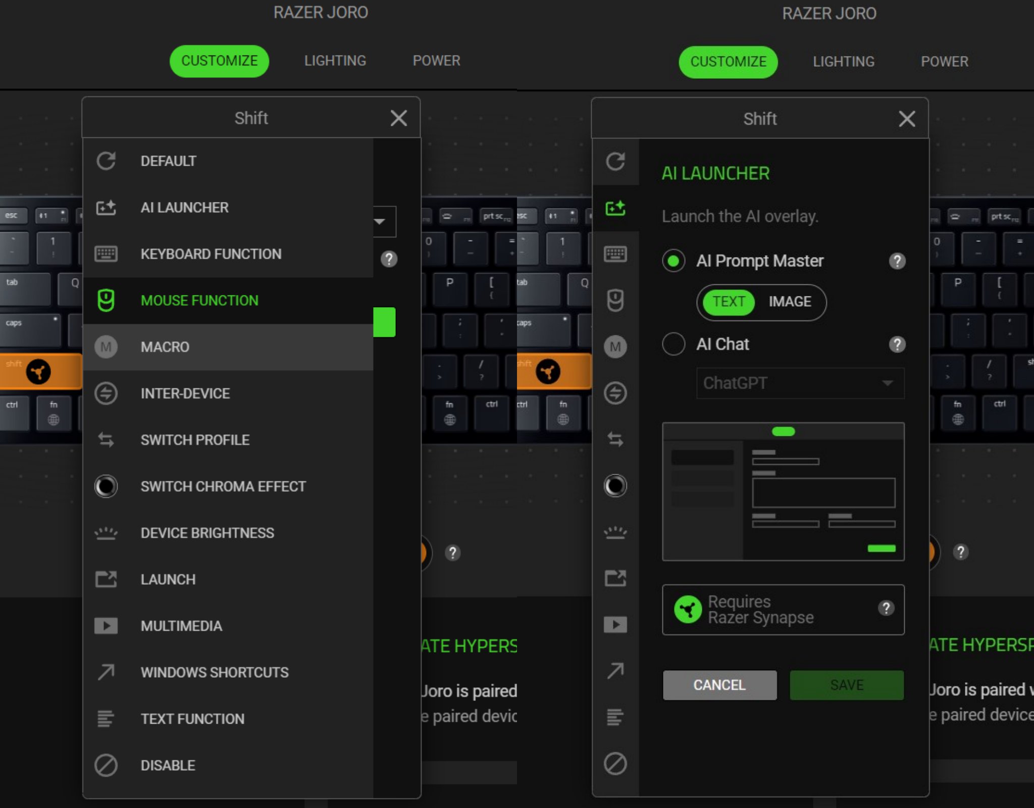Click WINDOWS SHORTCUTS arrow icon, left menu
Image resolution: width=1034 pixels, height=808 pixels.
point(106,672)
